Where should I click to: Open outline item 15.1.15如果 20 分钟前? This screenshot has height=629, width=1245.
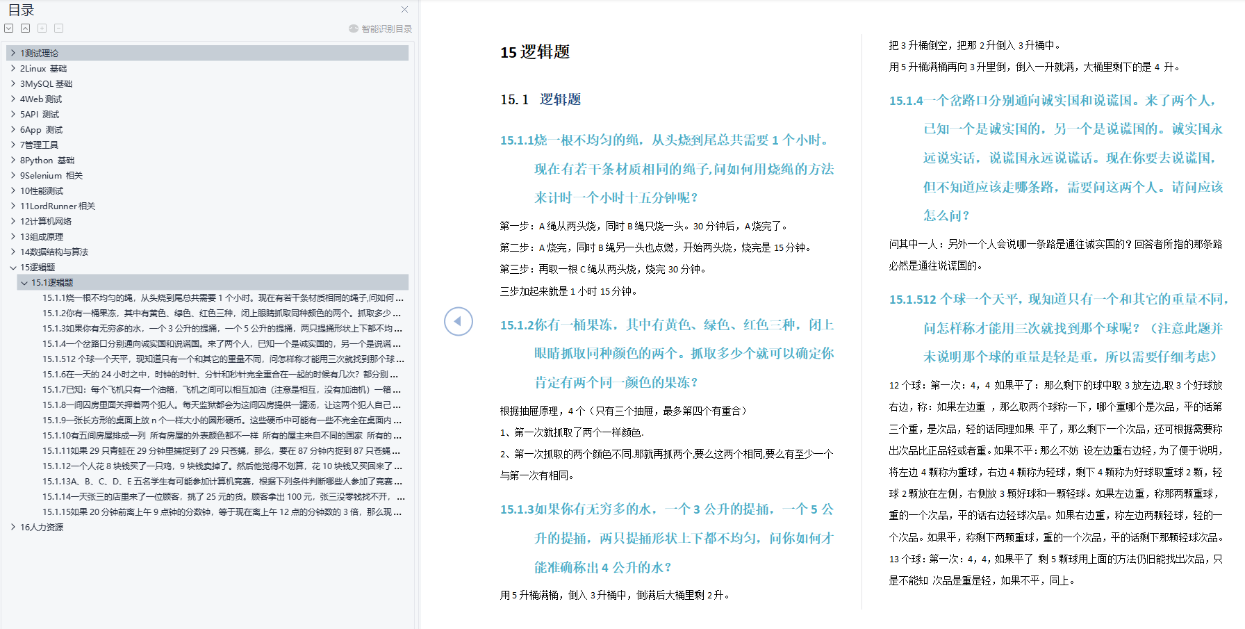coord(222,512)
